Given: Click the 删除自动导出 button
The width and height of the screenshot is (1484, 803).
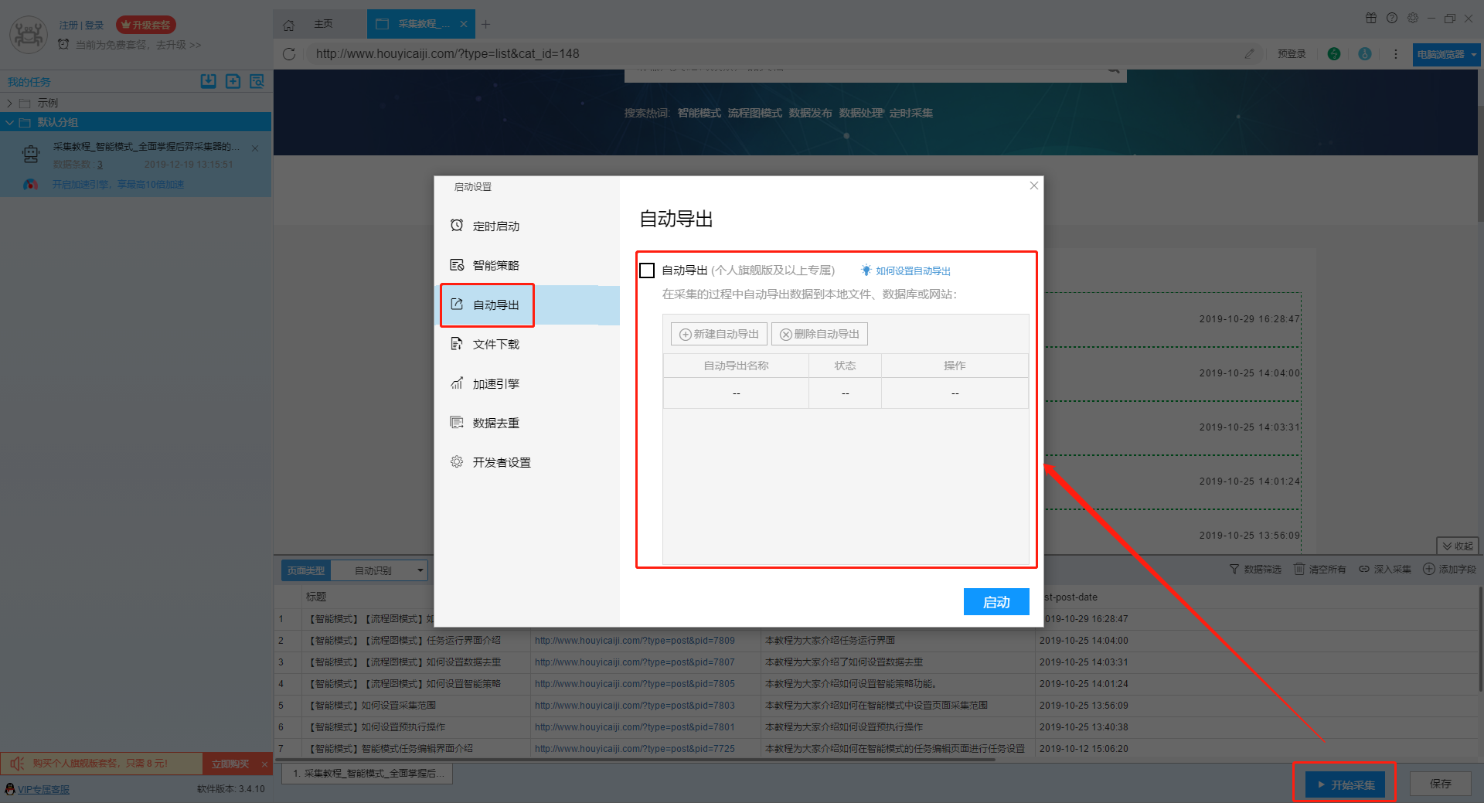Looking at the screenshot, I should (819, 335).
